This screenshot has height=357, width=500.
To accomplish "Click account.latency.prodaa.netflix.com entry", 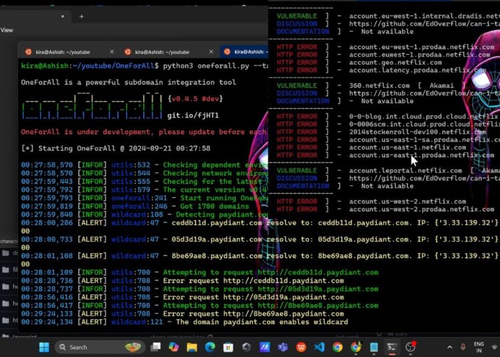I will [x=417, y=70].
